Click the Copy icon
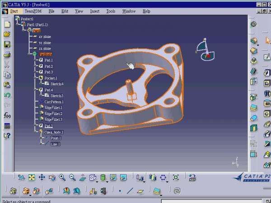This screenshot has width=271, height=203. pos(7,75)
